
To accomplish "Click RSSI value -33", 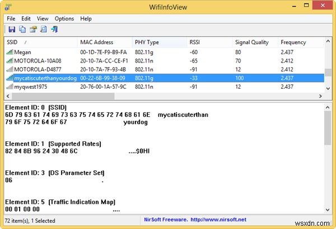I will tap(194, 78).
